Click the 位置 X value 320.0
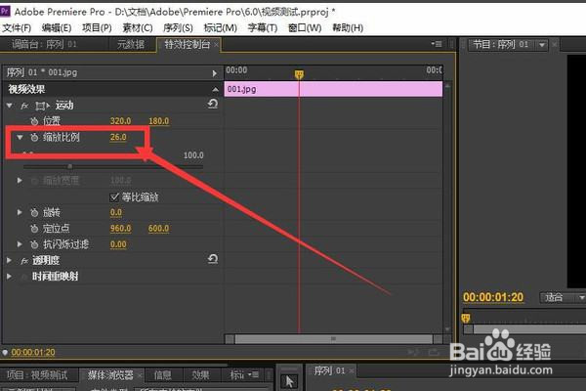The image size is (586, 391). coord(120,121)
